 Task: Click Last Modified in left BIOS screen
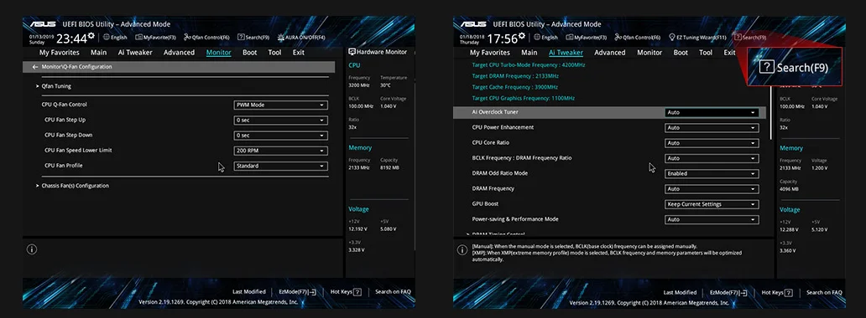click(x=249, y=292)
